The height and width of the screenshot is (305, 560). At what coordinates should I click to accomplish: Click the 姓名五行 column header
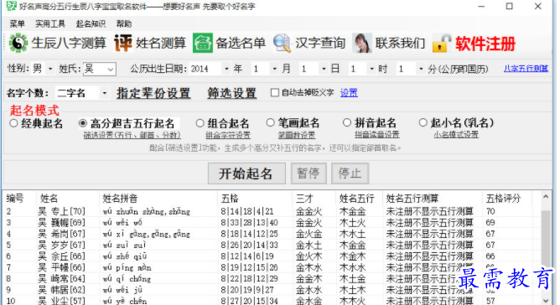[357, 199]
